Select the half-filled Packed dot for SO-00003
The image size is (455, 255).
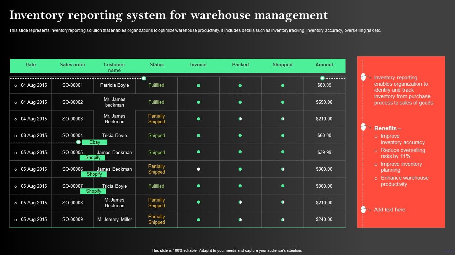tap(240, 119)
